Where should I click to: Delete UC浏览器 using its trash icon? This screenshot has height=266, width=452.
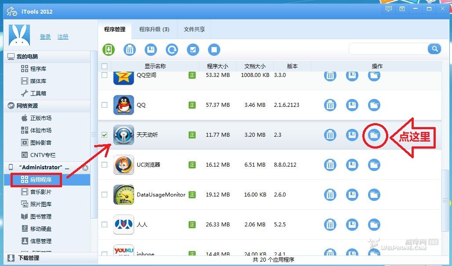[x=330, y=165]
